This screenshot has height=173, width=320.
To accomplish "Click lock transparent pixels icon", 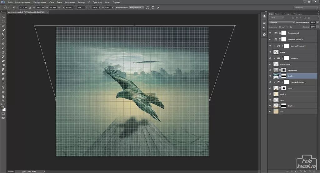I will [x=280, y=27].
